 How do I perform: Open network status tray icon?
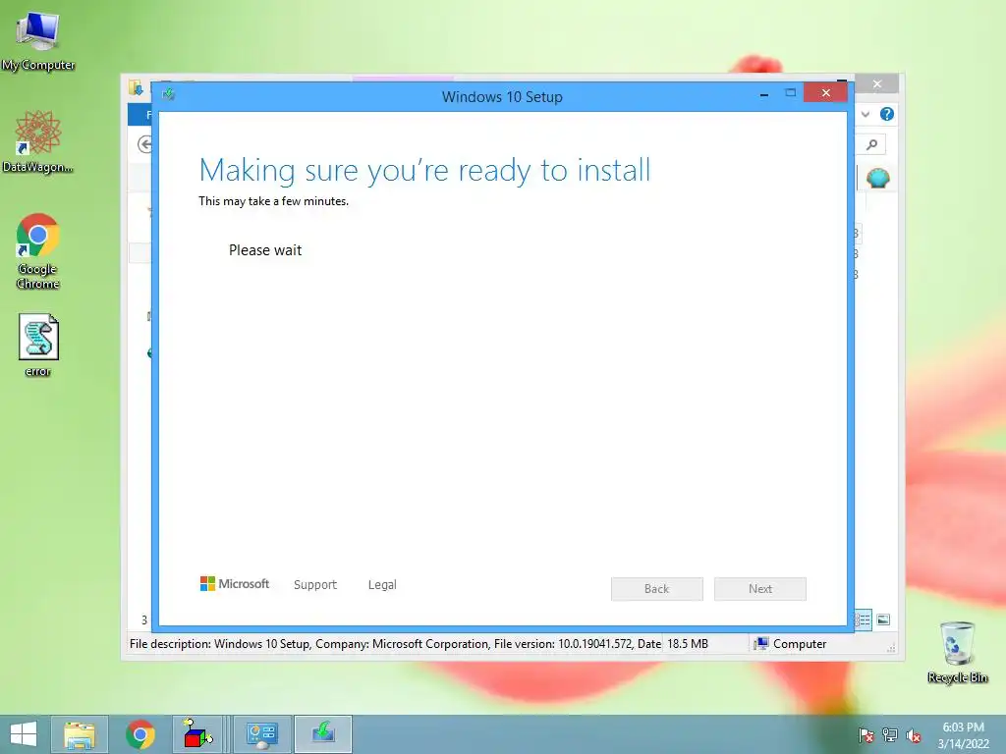pos(890,735)
